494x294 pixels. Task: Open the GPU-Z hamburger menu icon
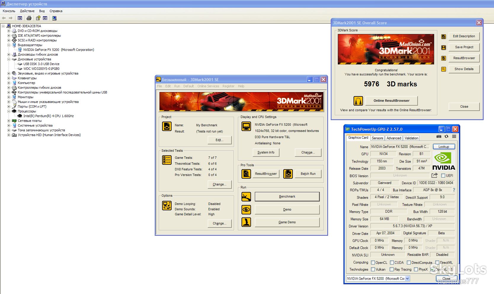click(x=454, y=136)
